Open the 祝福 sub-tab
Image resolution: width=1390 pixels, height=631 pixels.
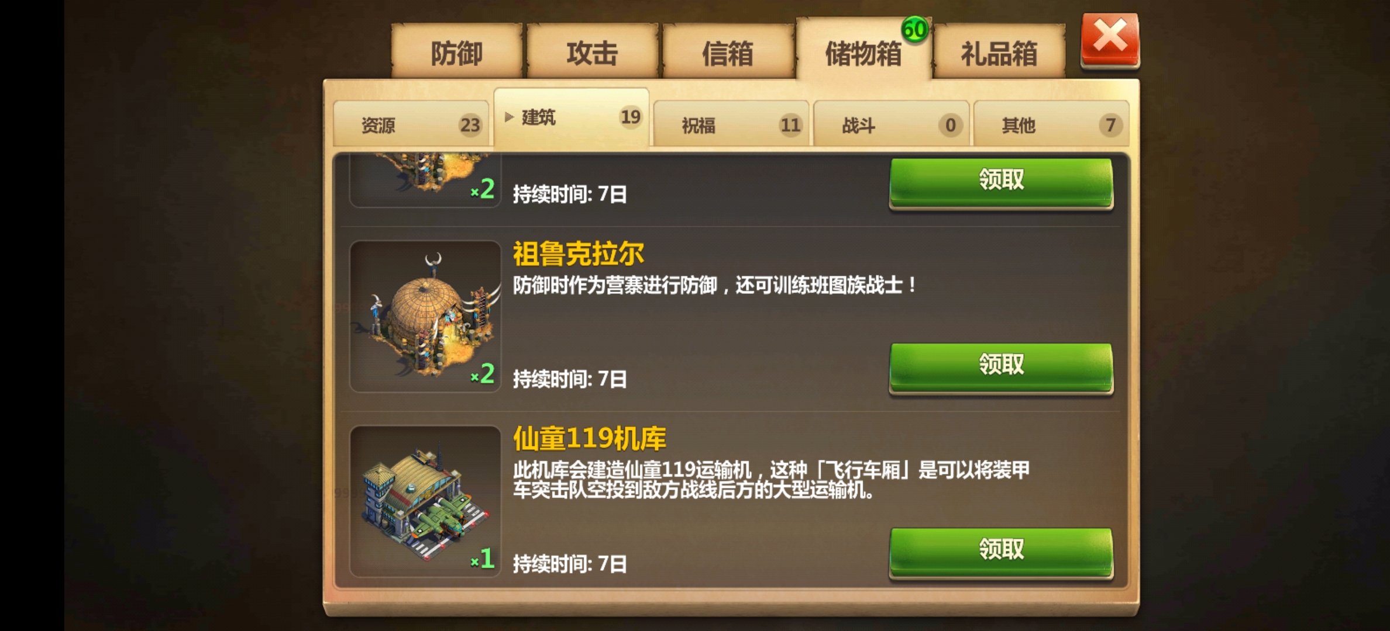(x=731, y=124)
